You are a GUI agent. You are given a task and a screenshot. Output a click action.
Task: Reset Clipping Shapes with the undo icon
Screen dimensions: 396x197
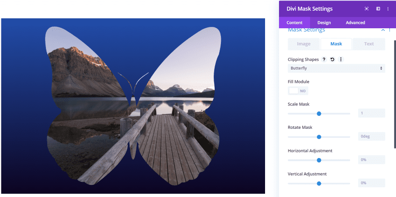click(x=333, y=59)
